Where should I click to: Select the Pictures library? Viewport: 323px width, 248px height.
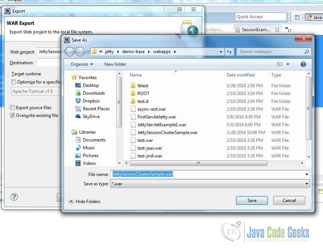90,156
